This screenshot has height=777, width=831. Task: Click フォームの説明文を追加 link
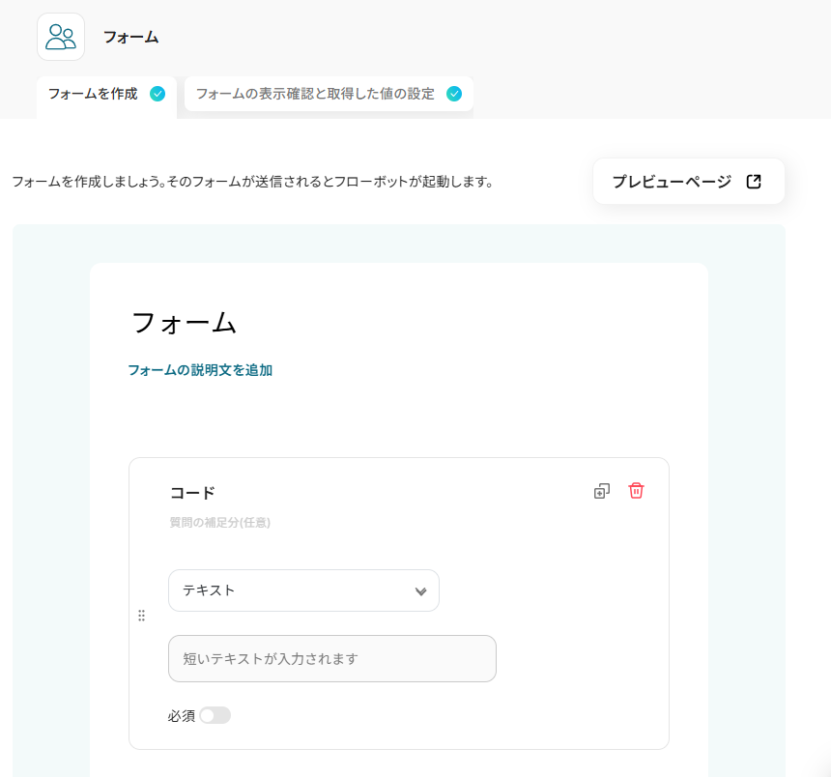pyautogui.click(x=200, y=370)
